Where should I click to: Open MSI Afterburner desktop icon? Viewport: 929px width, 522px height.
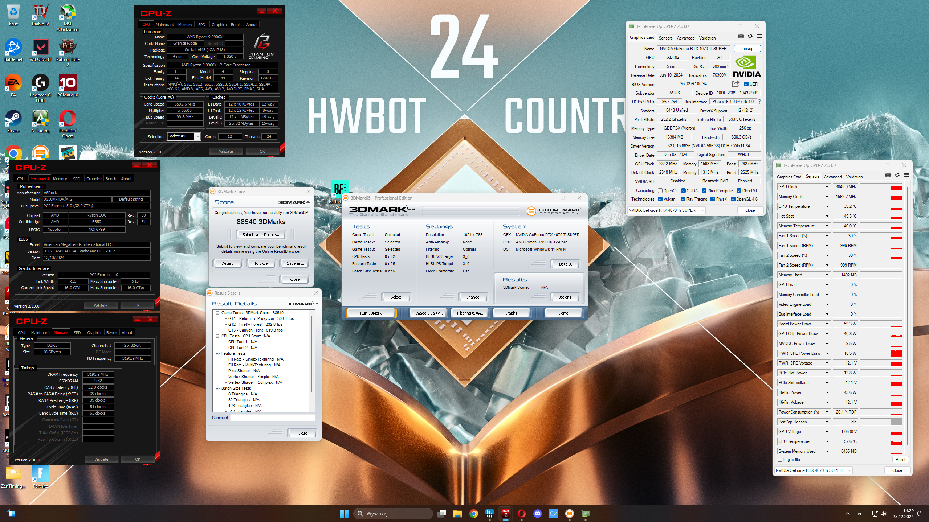coord(68,17)
